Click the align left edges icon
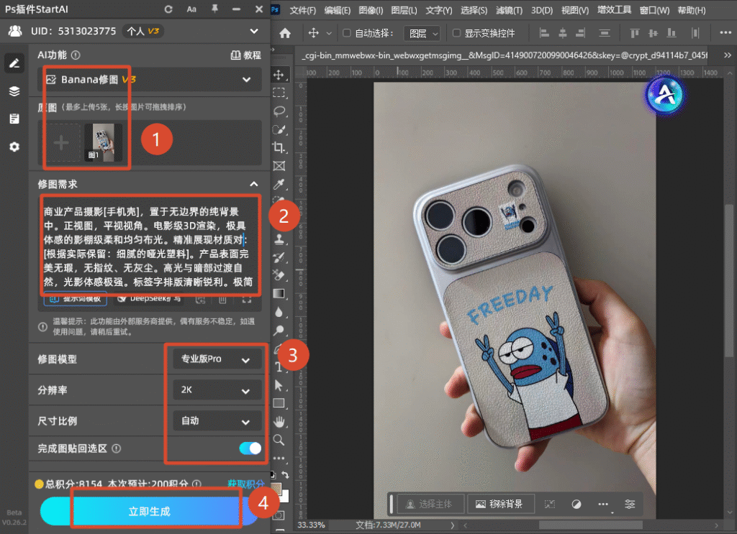This screenshot has height=534, width=737. (x=544, y=33)
